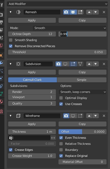This screenshot has height=169, width=110.
Task: Click the Quality value field
Action: pyautogui.click(x=32, y=103)
